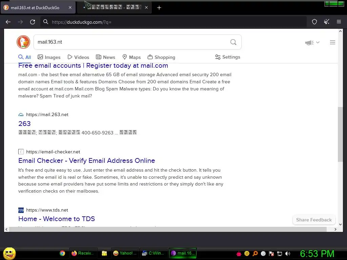Screen dimensions: 347x260
Task: Switch to mail.16... Tor taskbar button
Action: click(183, 253)
